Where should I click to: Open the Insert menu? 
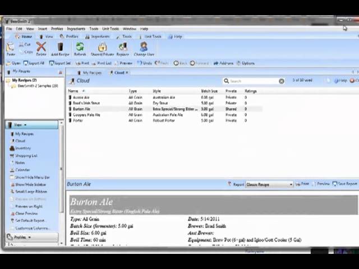(x=43, y=29)
